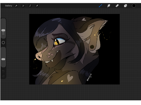This screenshot has width=141, height=105.
Task: Open the Gallery
Action: pyautogui.click(x=9, y=6)
